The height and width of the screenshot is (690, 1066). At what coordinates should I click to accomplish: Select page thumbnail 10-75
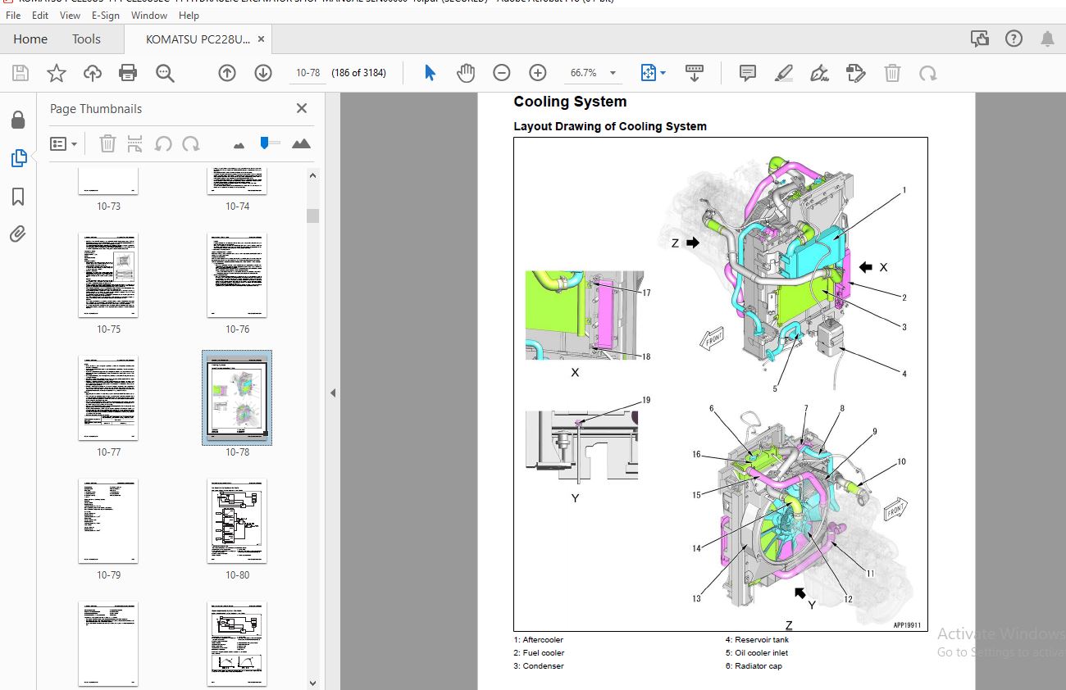[x=108, y=275]
